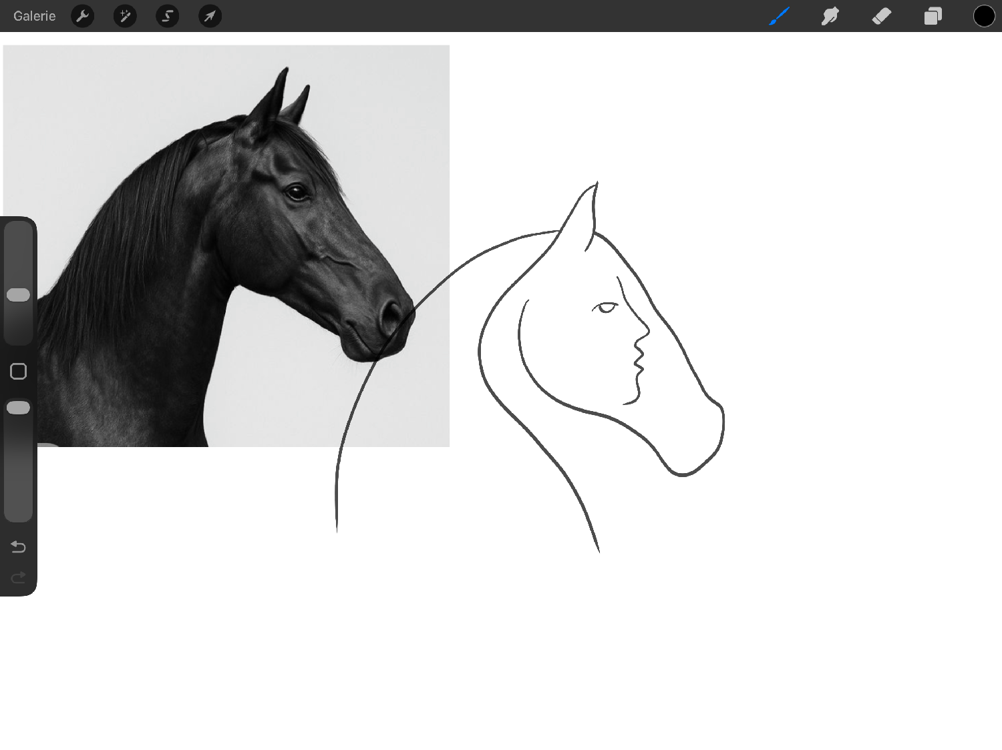Undo the last stroke
The image size is (1002, 750).
(x=18, y=547)
